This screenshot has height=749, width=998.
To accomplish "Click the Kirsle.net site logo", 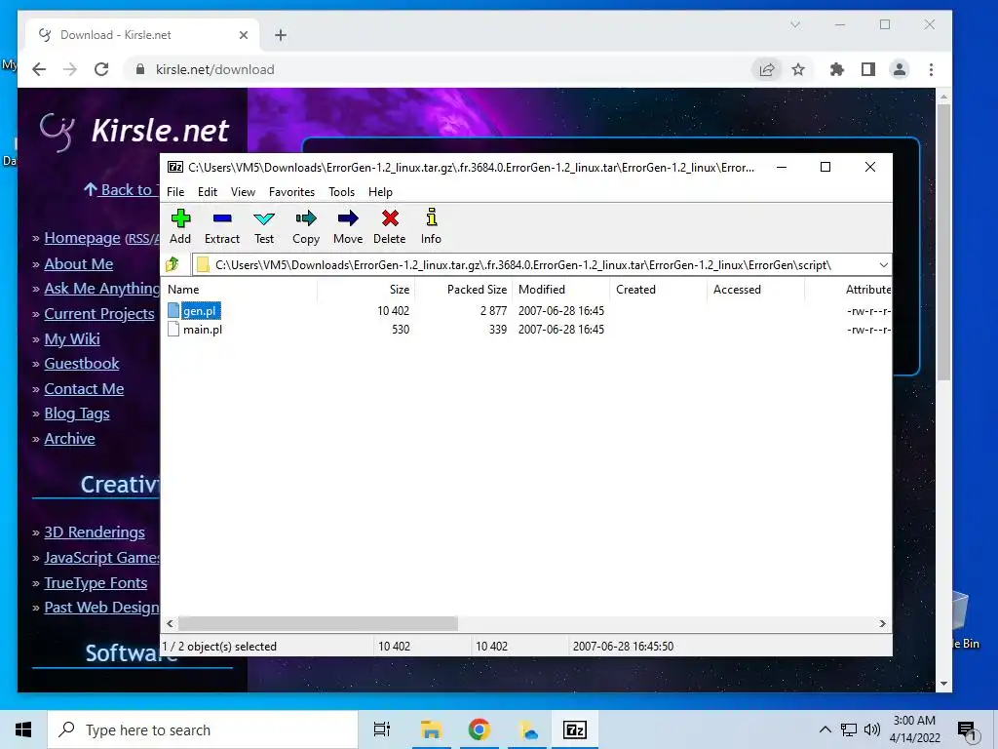I will click(x=134, y=131).
